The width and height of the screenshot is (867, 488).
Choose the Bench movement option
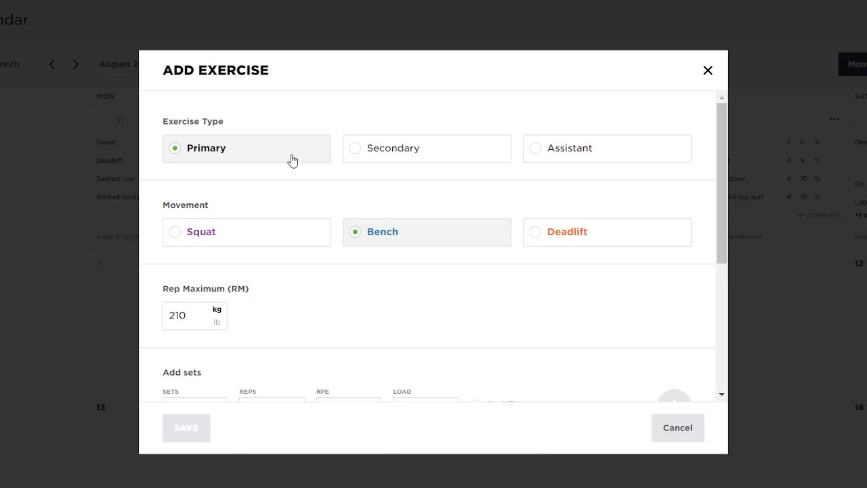click(x=427, y=232)
